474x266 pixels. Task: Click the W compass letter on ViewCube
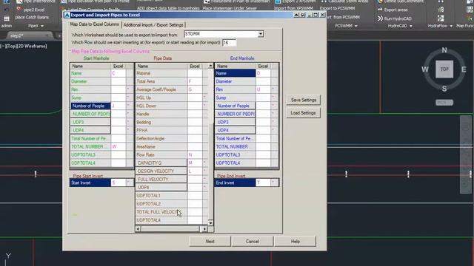click(x=425, y=69)
